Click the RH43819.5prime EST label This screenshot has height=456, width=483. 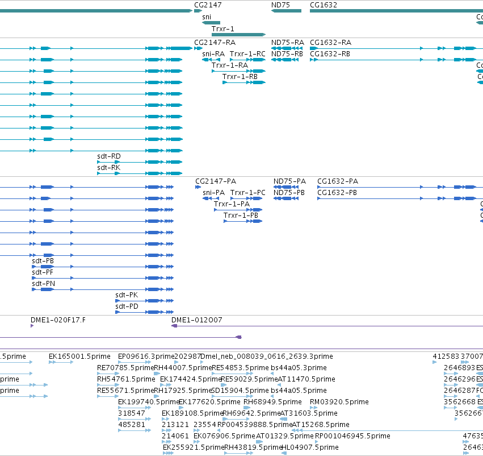(254, 447)
